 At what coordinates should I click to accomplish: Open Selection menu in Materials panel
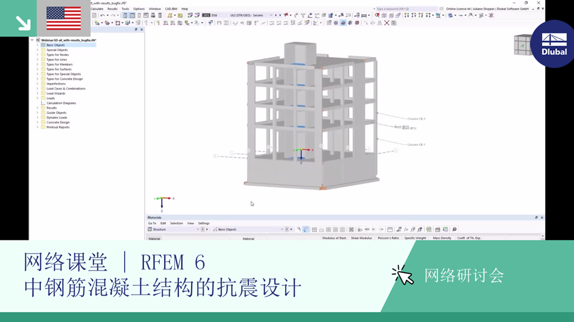pos(176,223)
